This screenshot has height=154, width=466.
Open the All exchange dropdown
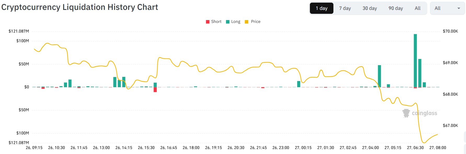point(447,8)
